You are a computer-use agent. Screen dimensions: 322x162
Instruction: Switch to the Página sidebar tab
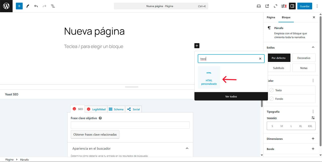click(271, 17)
